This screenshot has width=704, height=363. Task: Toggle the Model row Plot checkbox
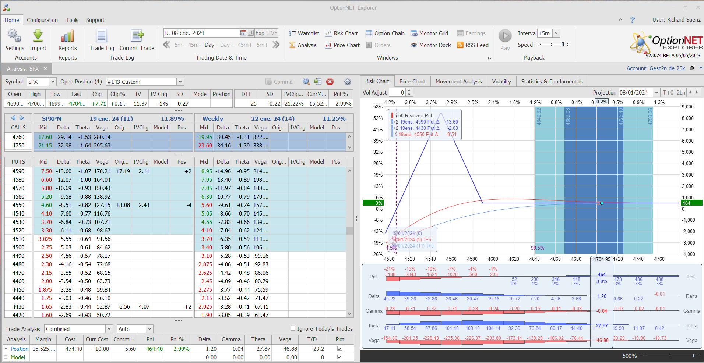(x=339, y=357)
